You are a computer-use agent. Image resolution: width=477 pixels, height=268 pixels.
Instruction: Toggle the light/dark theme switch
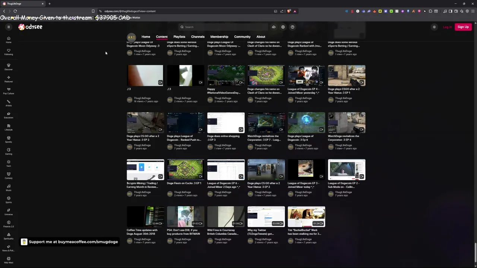(x=434, y=27)
